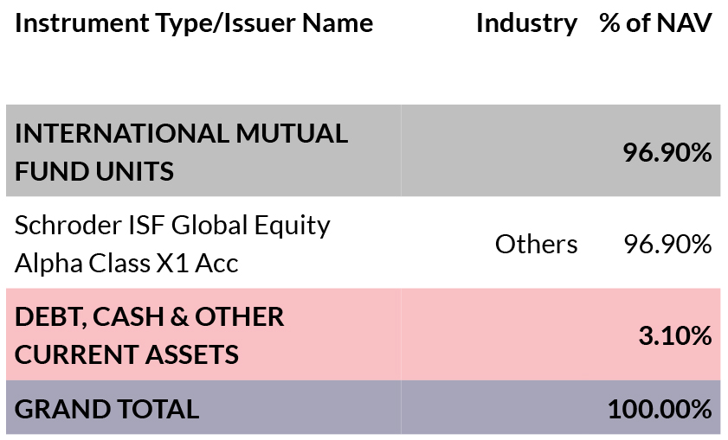Click the blank gap below the header row
The height and width of the screenshot is (440, 728).
(364, 73)
